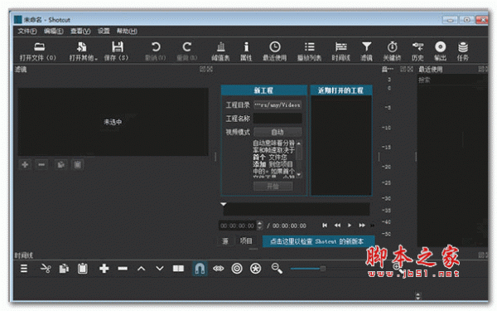Click the player scrub bar
497x311 pixels.
click(x=297, y=210)
